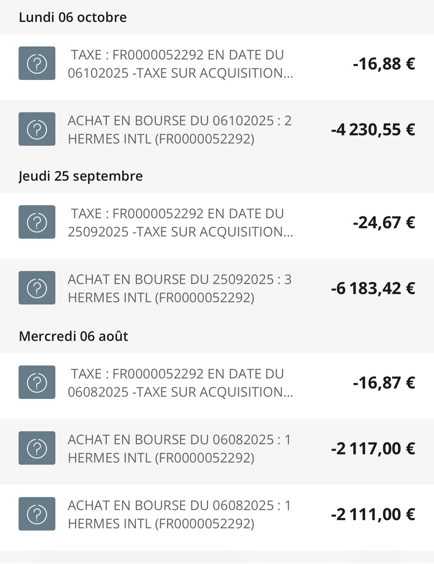Select the -2 117,00 € amount

(373, 448)
